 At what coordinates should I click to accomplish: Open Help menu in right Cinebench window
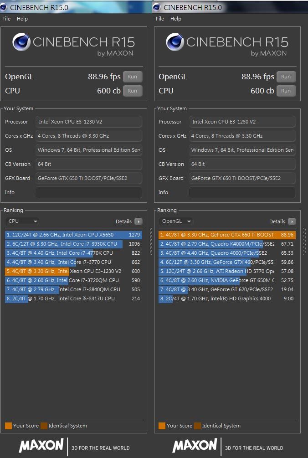click(176, 19)
